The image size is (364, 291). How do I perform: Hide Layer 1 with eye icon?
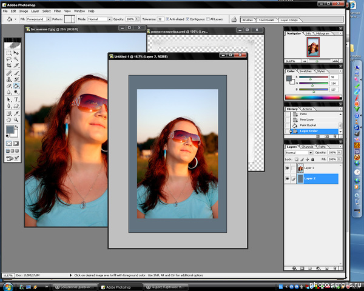point(288,168)
